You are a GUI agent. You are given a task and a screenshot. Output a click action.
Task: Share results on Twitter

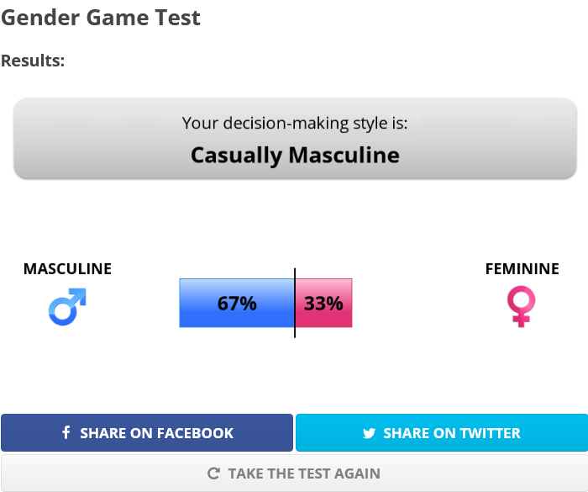[442, 432]
